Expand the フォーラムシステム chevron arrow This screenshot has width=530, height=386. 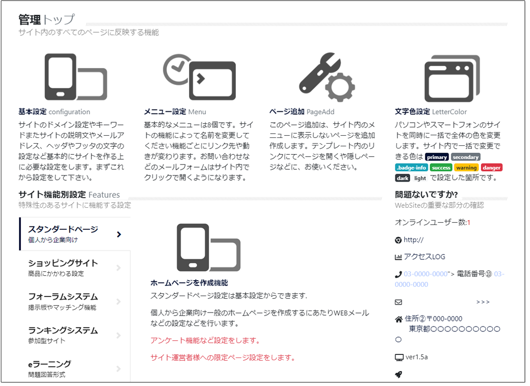[119, 302]
